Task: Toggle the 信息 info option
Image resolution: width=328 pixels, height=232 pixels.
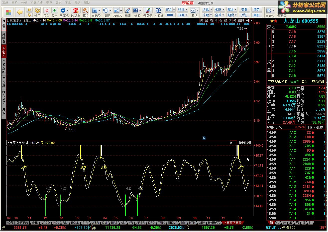Action: (x=241, y=20)
